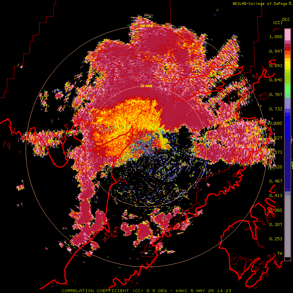Select the 0.893 legend value
The image size is (293, 293).
(x=276, y=65)
